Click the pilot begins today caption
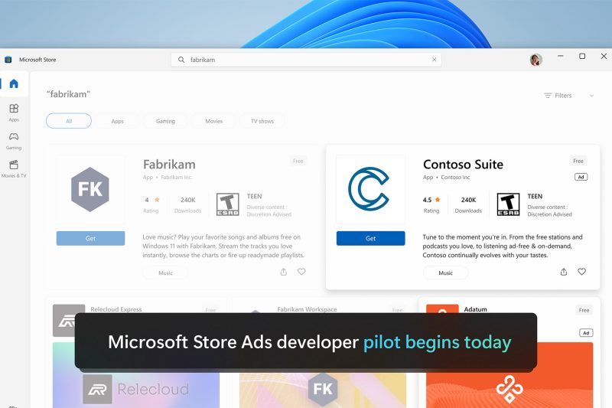This screenshot has width=612, height=408. (437, 342)
